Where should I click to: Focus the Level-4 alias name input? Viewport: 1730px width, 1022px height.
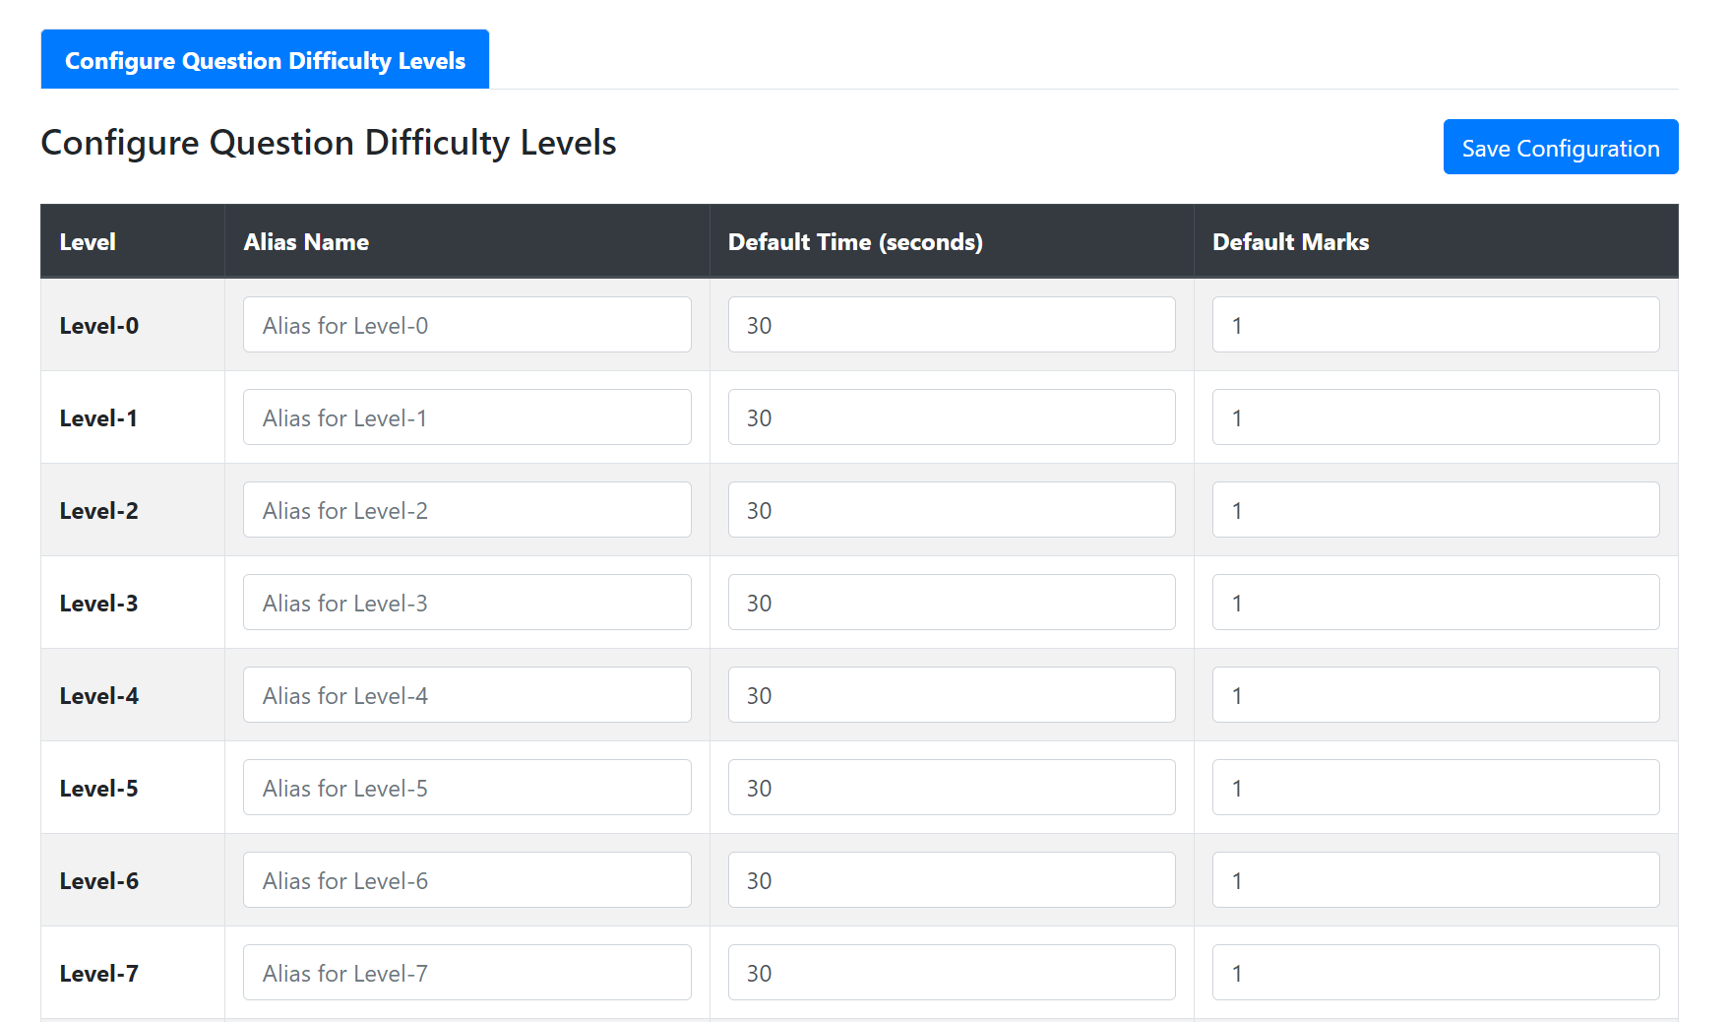[x=466, y=695]
